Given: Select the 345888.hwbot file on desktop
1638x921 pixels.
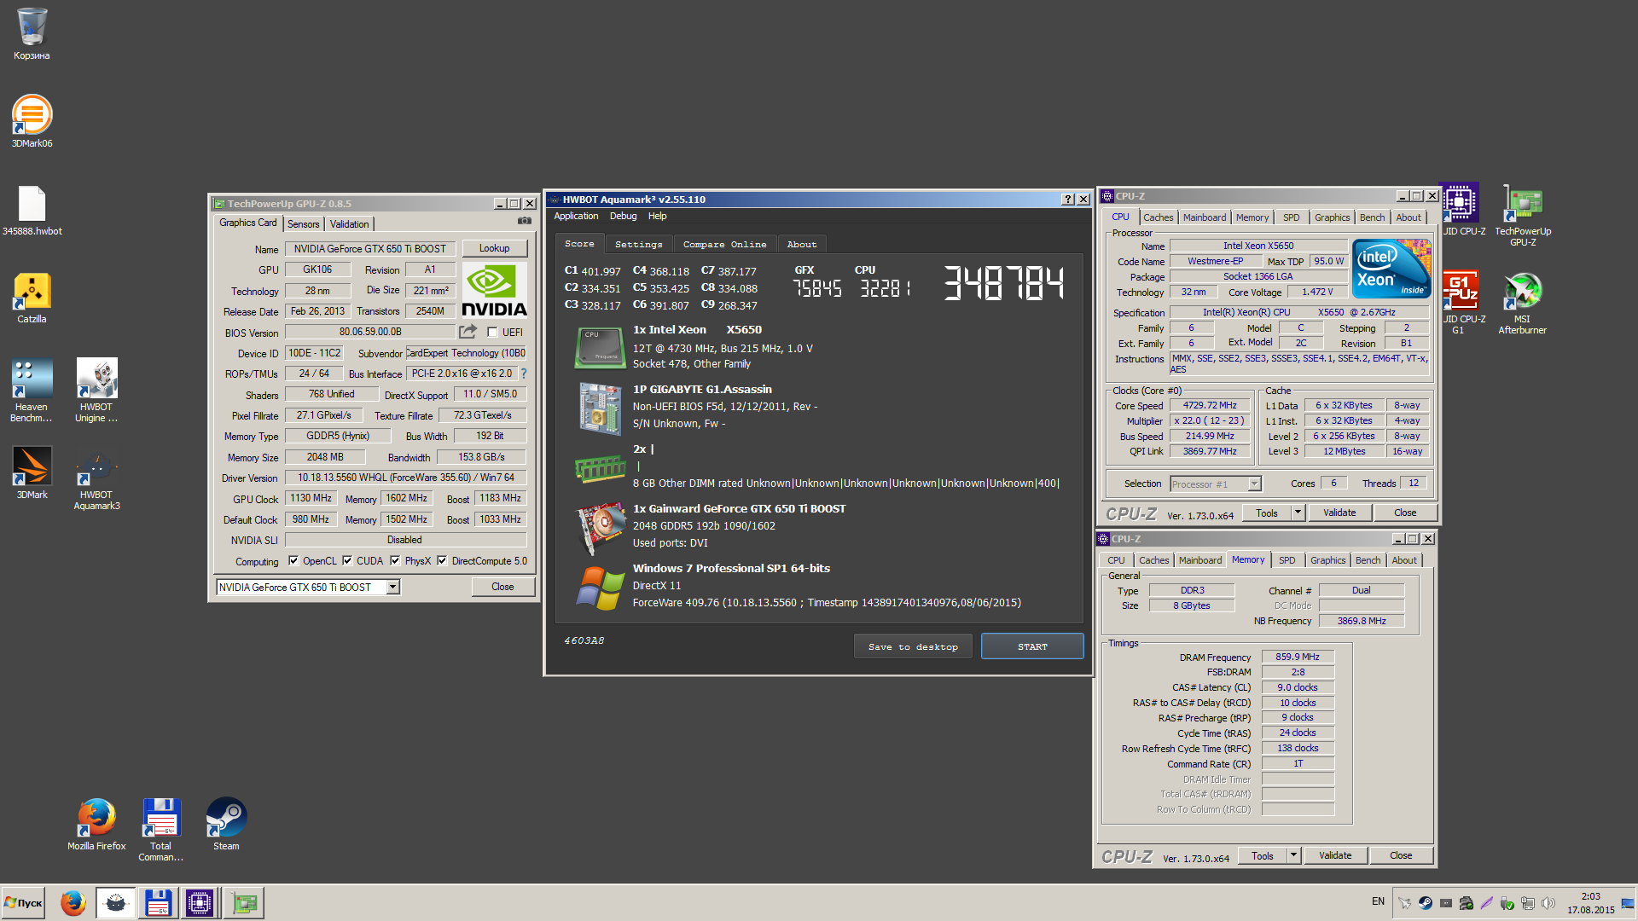Looking at the screenshot, I should click(x=32, y=211).
